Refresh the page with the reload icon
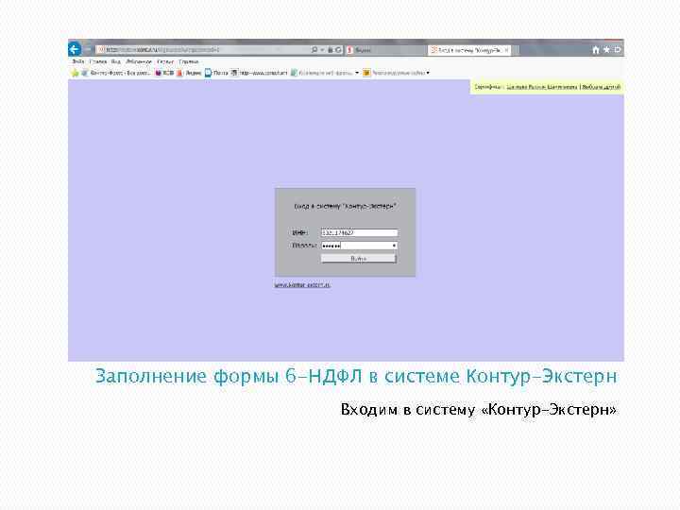 [x=338, y=50]
